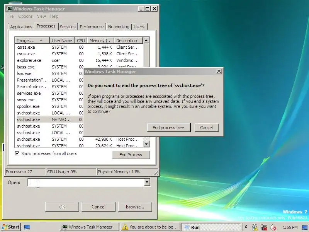
Task: Select SearchIndexe... process row
Action: tap(49, 87)
